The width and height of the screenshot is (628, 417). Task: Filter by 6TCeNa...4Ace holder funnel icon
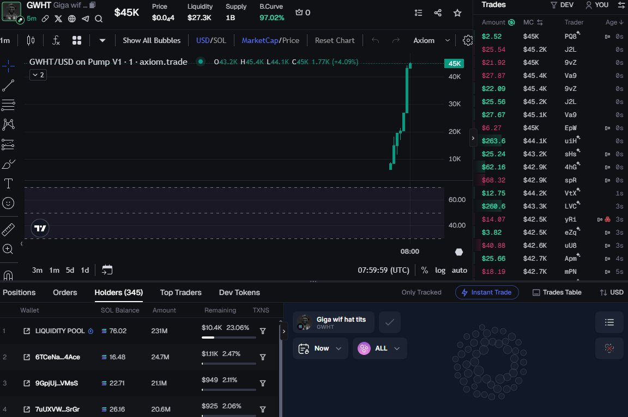263,357
